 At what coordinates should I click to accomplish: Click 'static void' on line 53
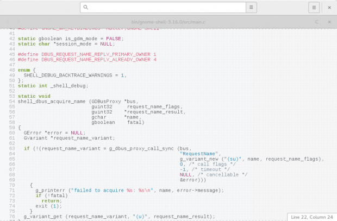pos(34,96)
